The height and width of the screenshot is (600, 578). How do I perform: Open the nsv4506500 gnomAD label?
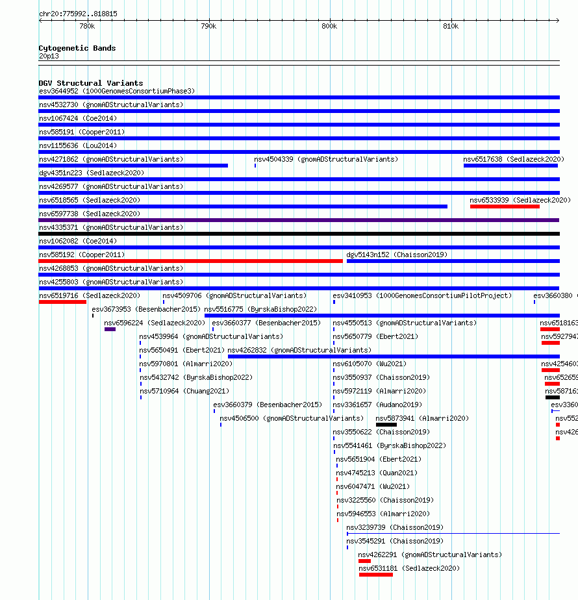click(x=292, y=419)
